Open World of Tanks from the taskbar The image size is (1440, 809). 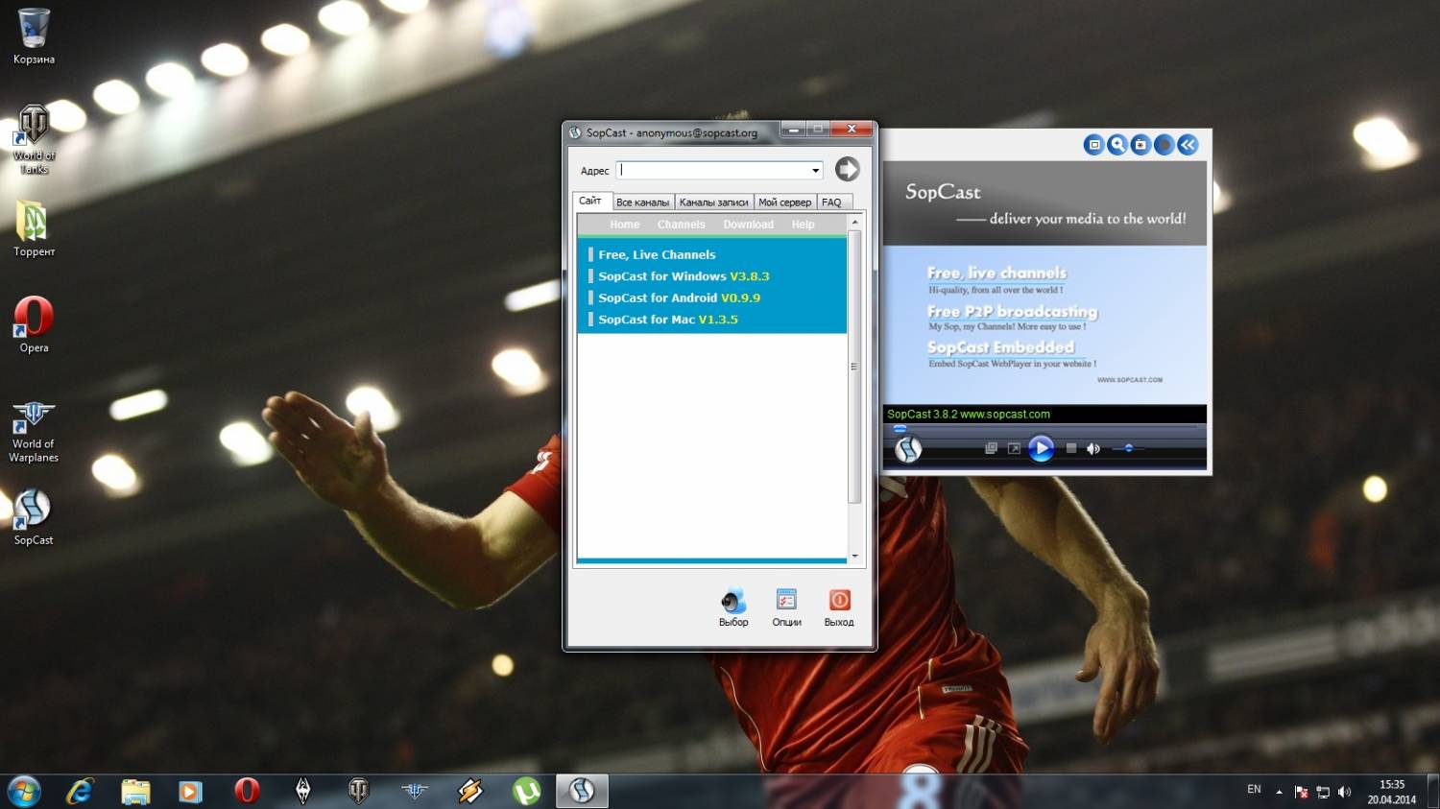coord(358,791)
